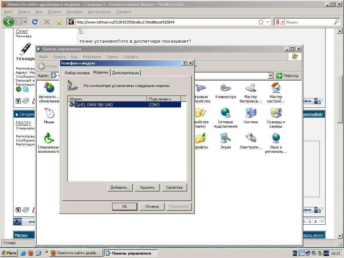This screenshot has height=258, width=344.
Task: Open the Экран display icon
Action: click(x=225, y=140)
